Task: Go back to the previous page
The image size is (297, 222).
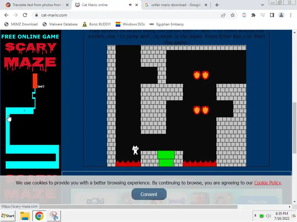Action: (x=6, y=15)
